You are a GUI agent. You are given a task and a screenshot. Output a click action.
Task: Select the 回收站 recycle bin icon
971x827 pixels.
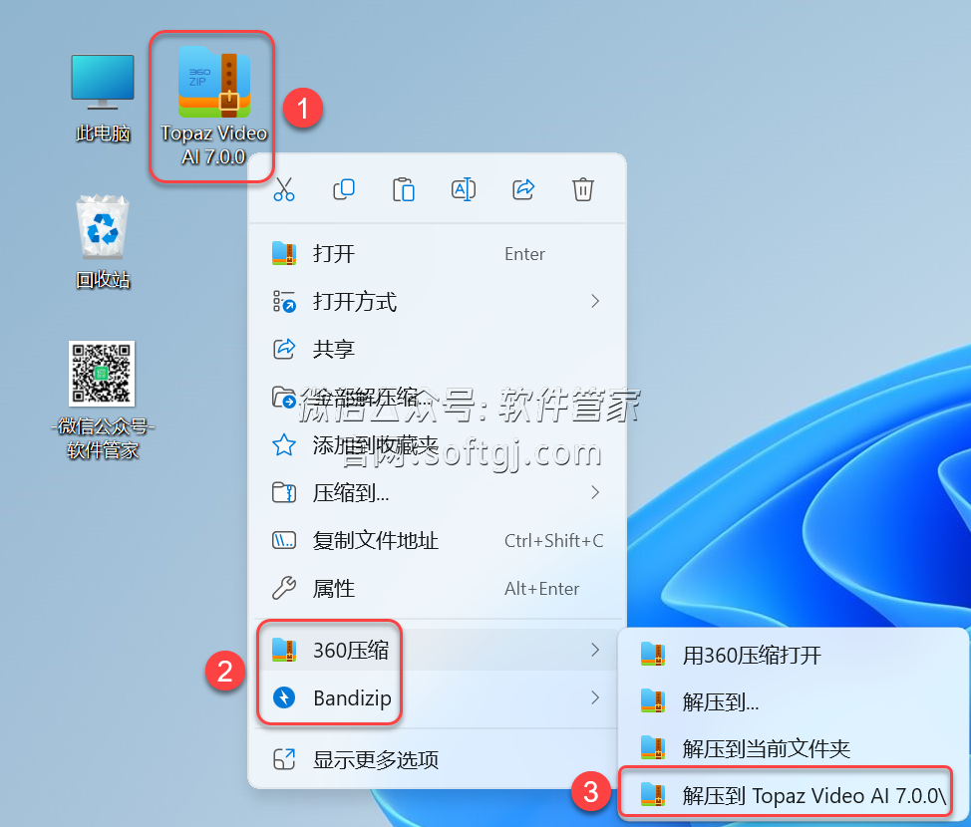[103, 242]
